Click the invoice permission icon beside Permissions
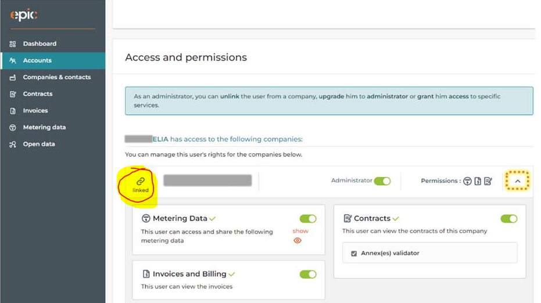Image resolution: width=541 pixels, height=303 pixels. (x=478, y=181)
